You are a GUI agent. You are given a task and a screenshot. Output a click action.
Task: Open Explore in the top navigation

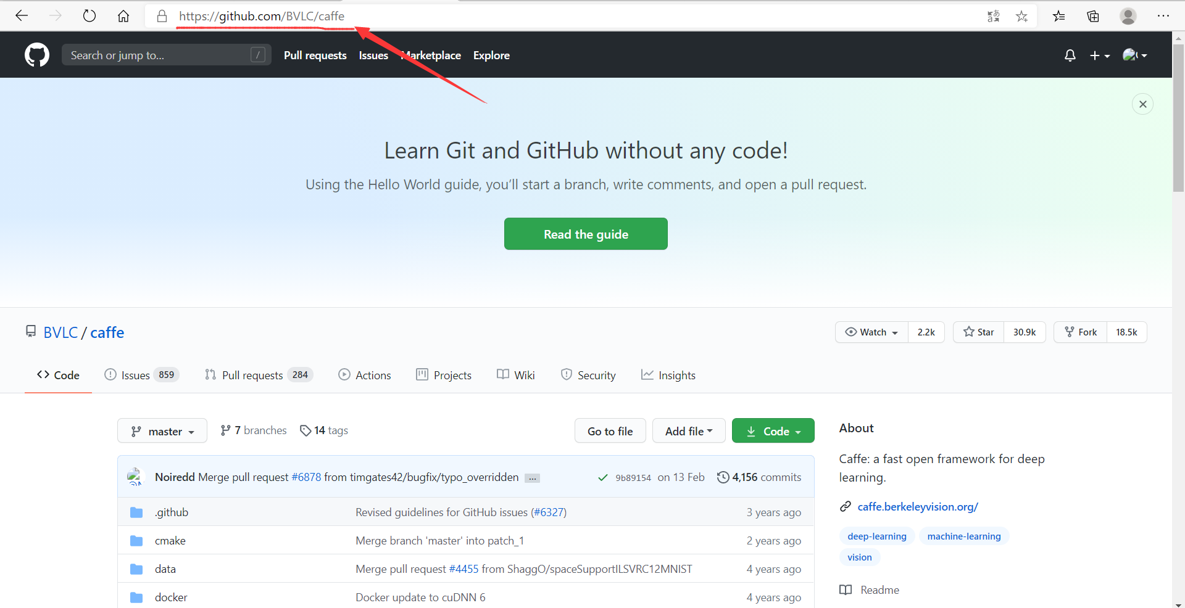(491, 55)
